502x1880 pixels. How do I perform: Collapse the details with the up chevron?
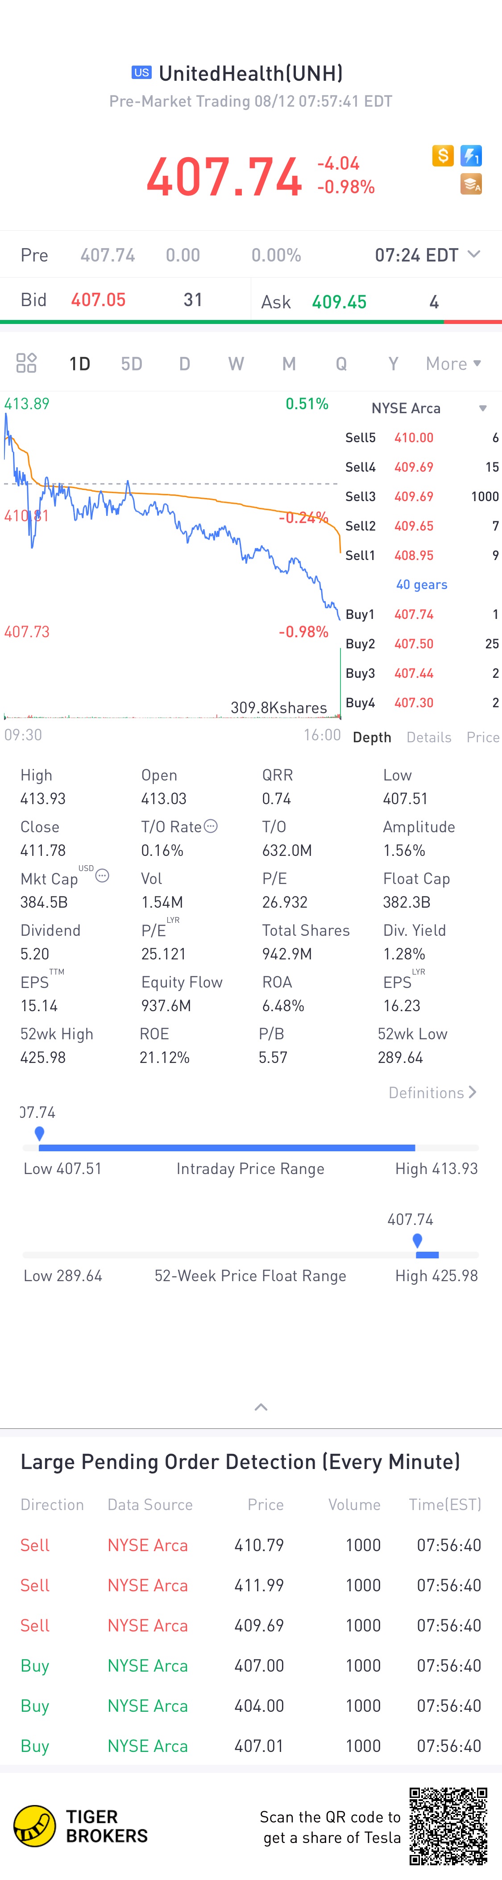tap(261, 1407)
